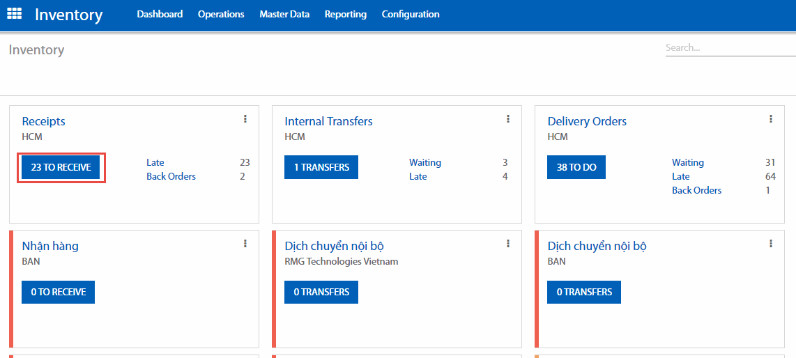Open Nhận hàng card three-dot menu
The height and width of the screenshot is (358, 796).
click(245, 244)
